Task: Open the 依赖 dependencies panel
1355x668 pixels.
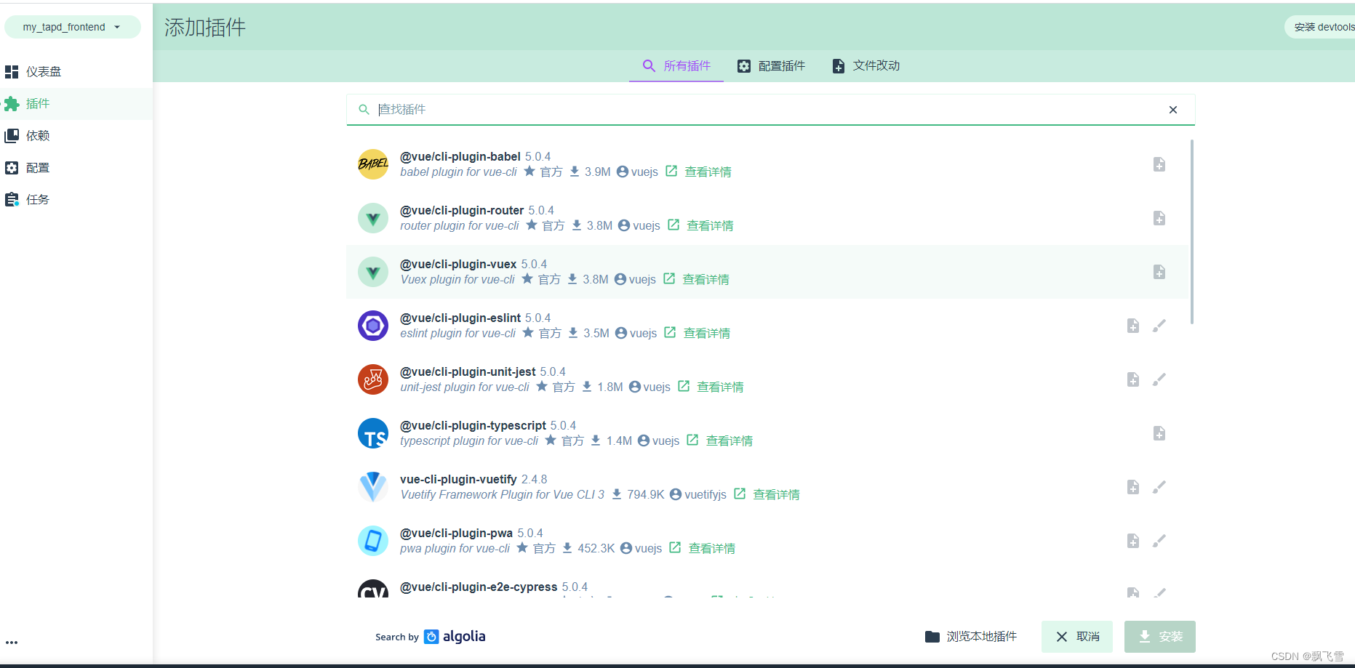Action: 36,135
